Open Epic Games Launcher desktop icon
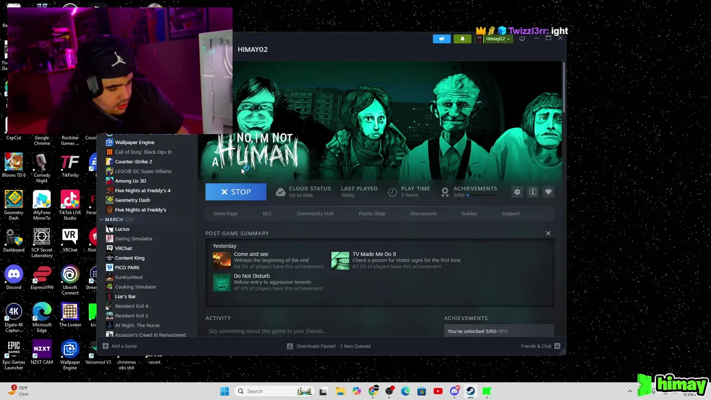Viewport: 711px width, 400px height. click(14, 356)
